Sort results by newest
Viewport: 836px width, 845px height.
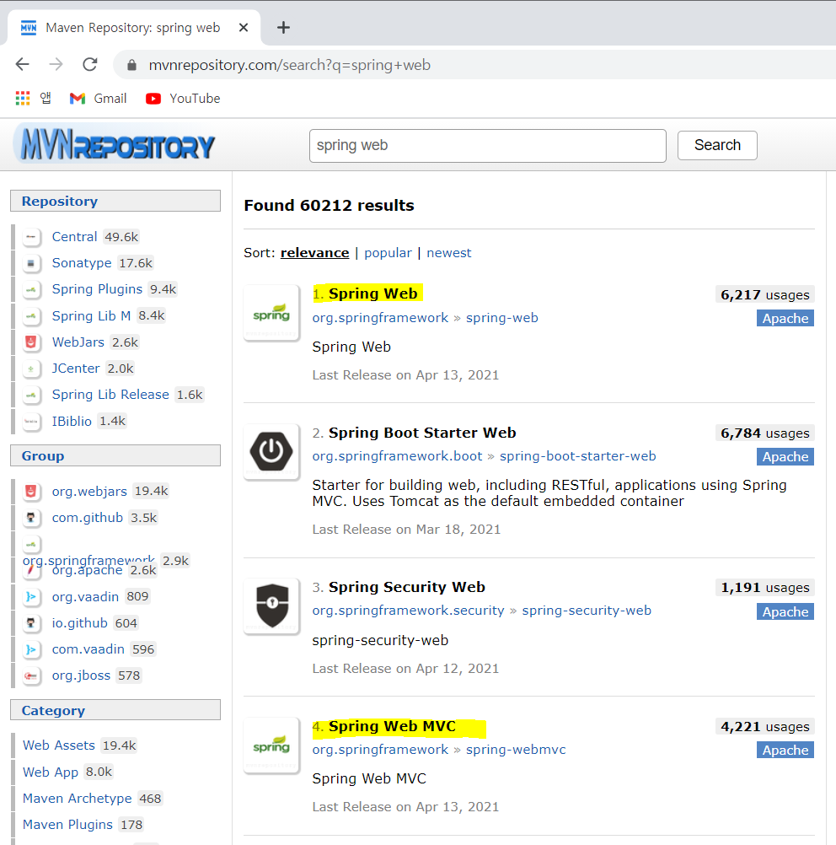(448, 253)
